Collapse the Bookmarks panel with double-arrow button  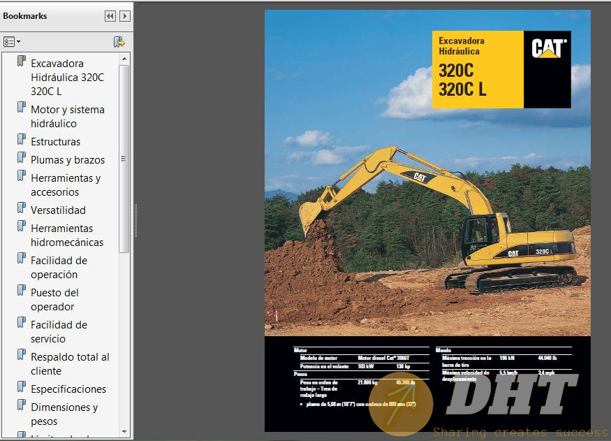(110, 16)
